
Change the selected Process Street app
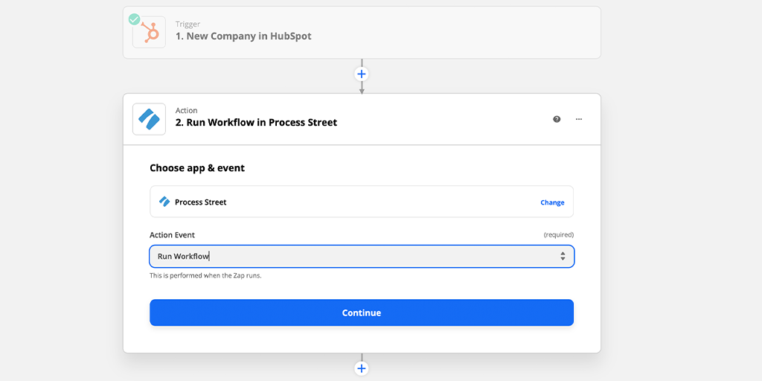coord(552,202)
